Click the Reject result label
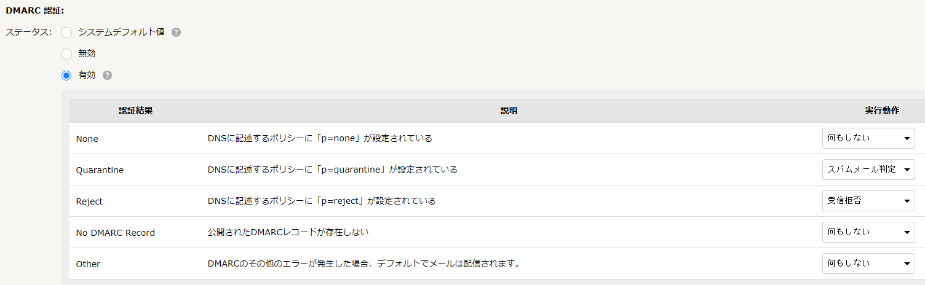925x285 pixels. tap(89, 201)
